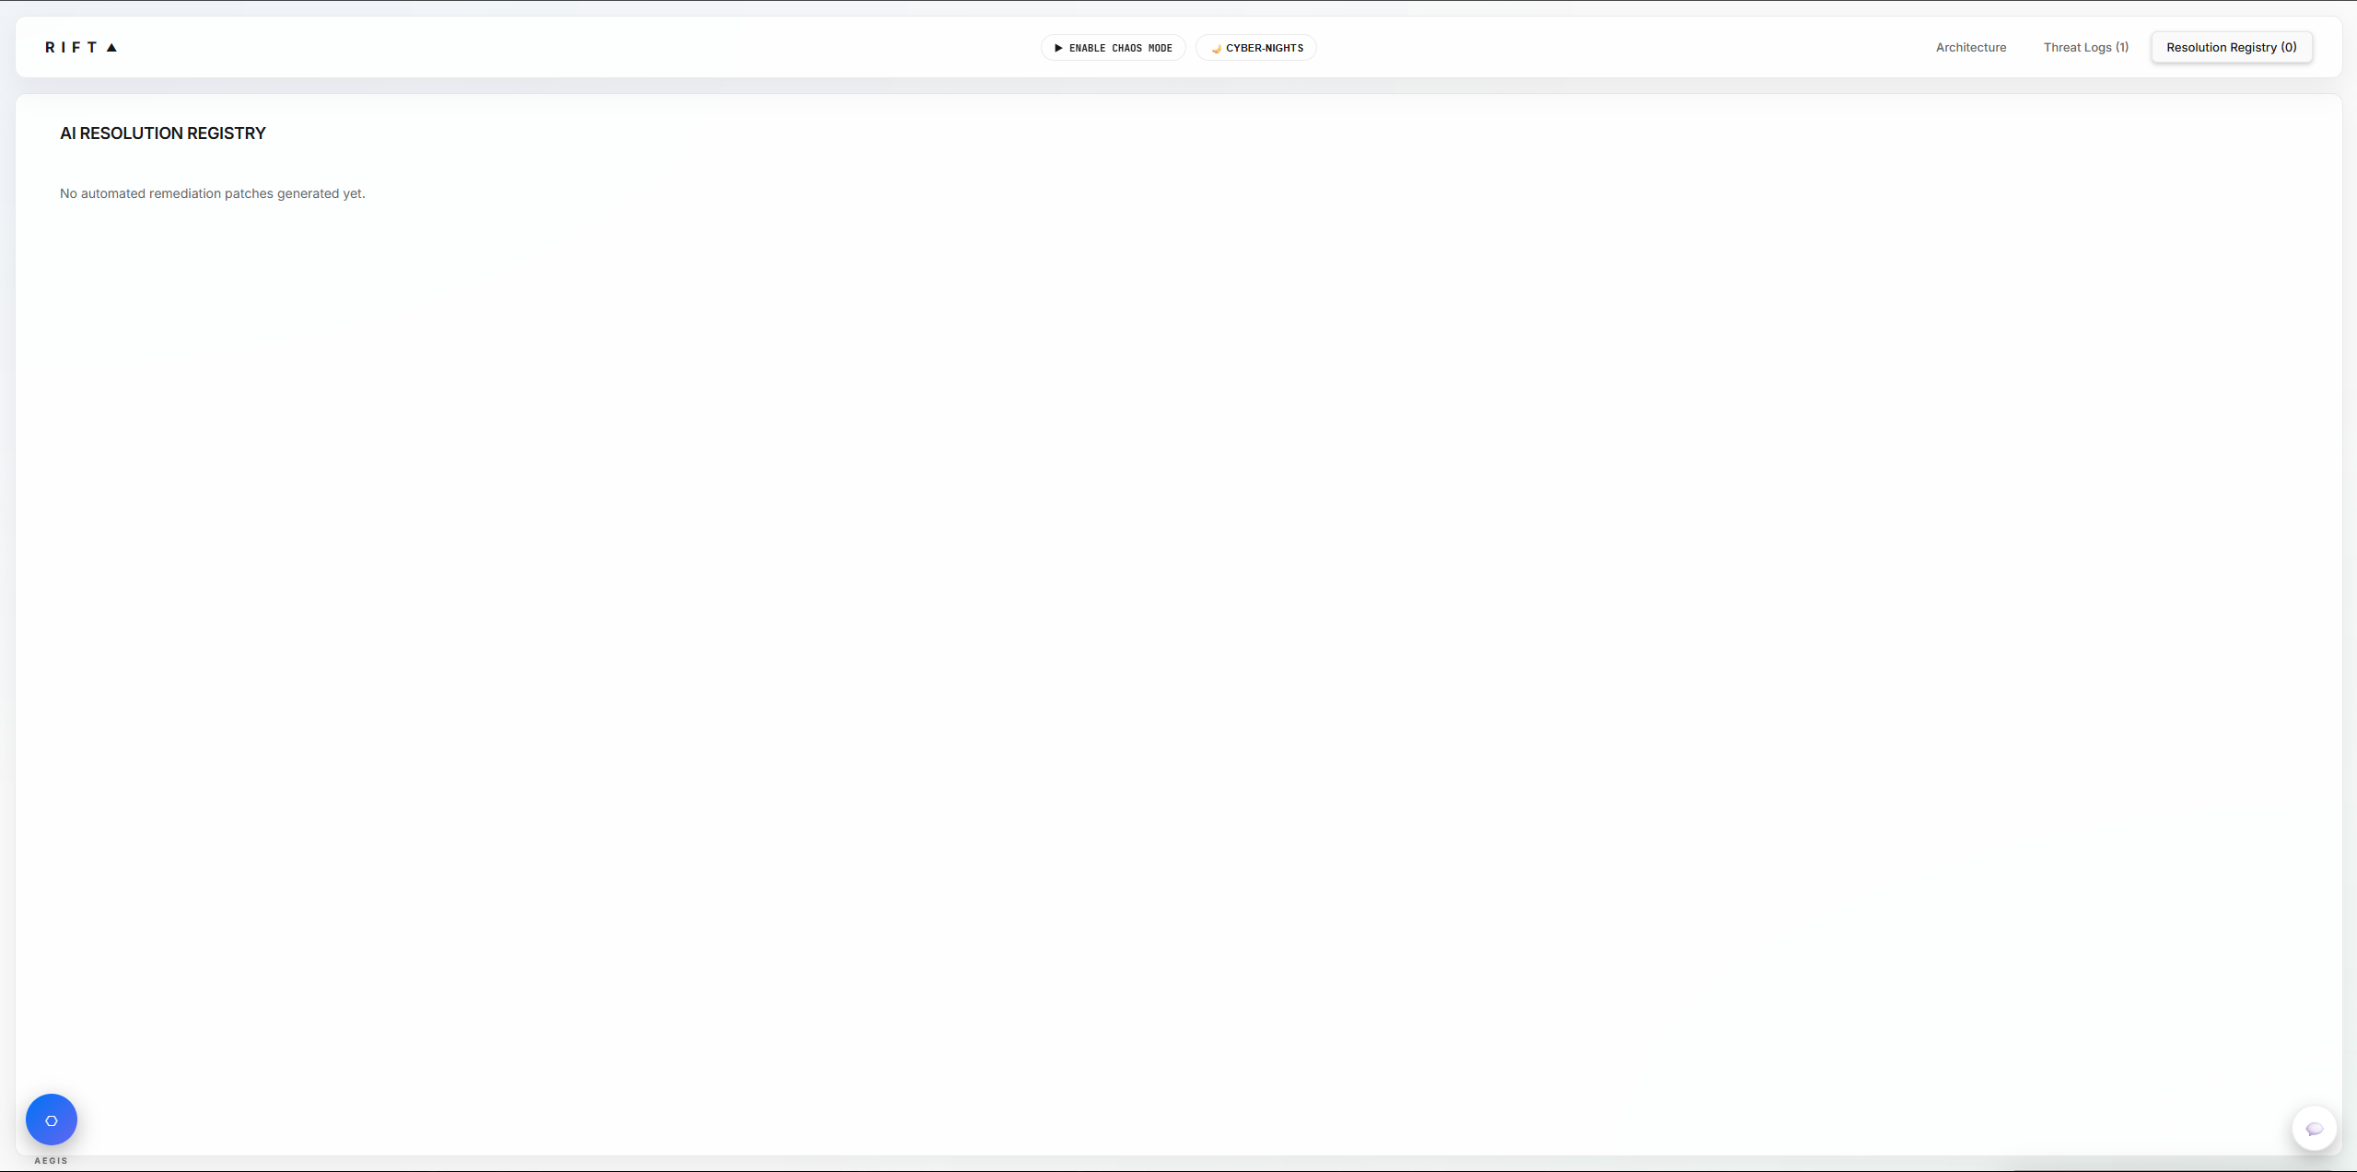This screenshot has height=1172, width=2357.
Task: Click the 'No automated remediation patches' message
Action: [213, 193]
